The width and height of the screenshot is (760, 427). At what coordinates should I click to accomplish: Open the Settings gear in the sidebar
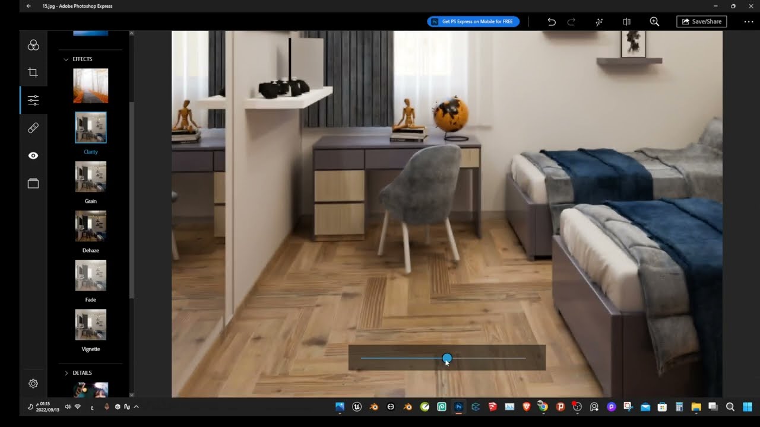click(x=33, y=384)
